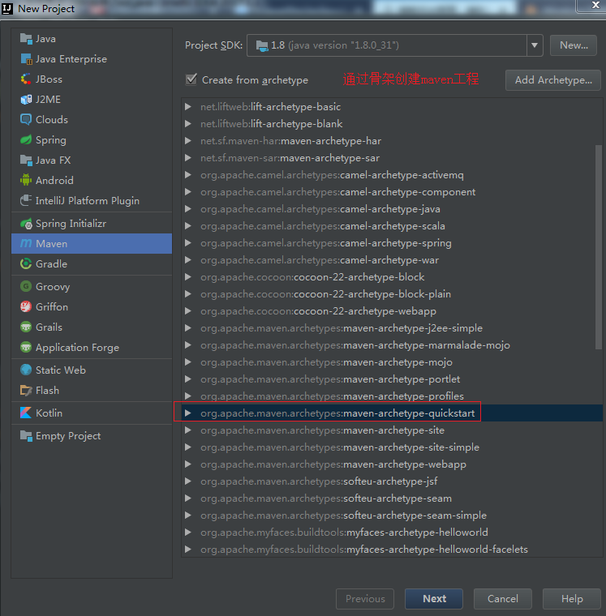Select the cocoon-22-archetype-webapp row
606x616 pixels.
[392, 311]
